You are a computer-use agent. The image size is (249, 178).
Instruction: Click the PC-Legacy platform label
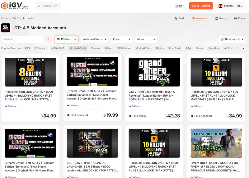(139, 116)
